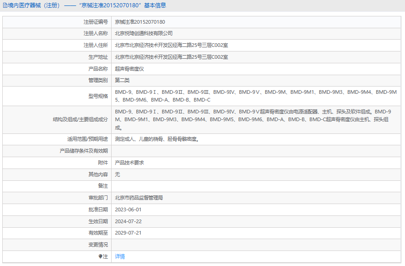Select effective date 2024-07-22

point(128,221)
